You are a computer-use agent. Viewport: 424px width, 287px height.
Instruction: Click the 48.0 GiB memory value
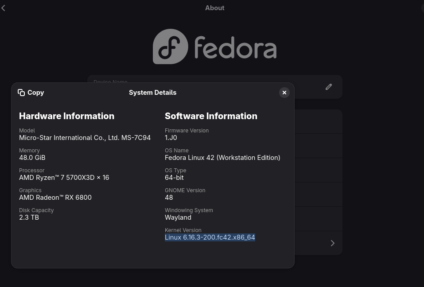[x=32, y=158]
